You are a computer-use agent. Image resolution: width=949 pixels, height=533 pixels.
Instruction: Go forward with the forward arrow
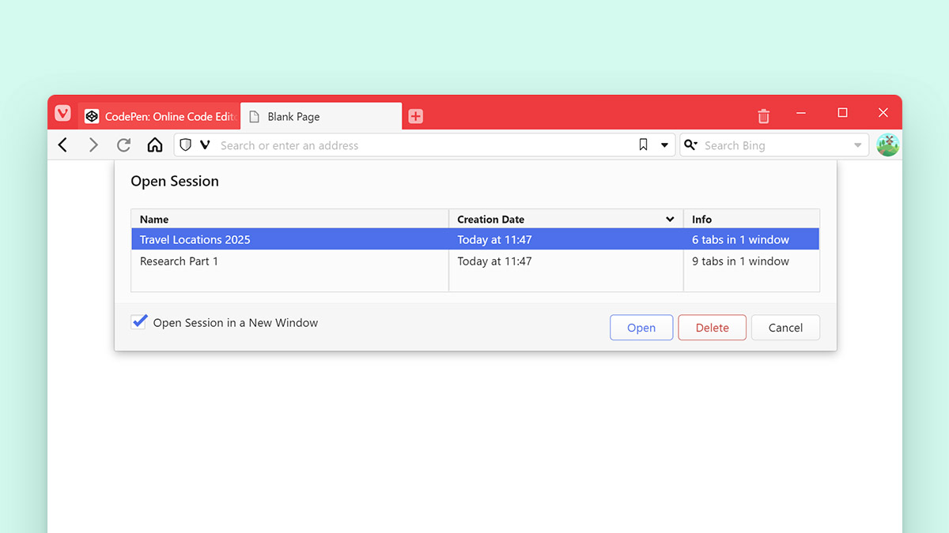(93, 145)
